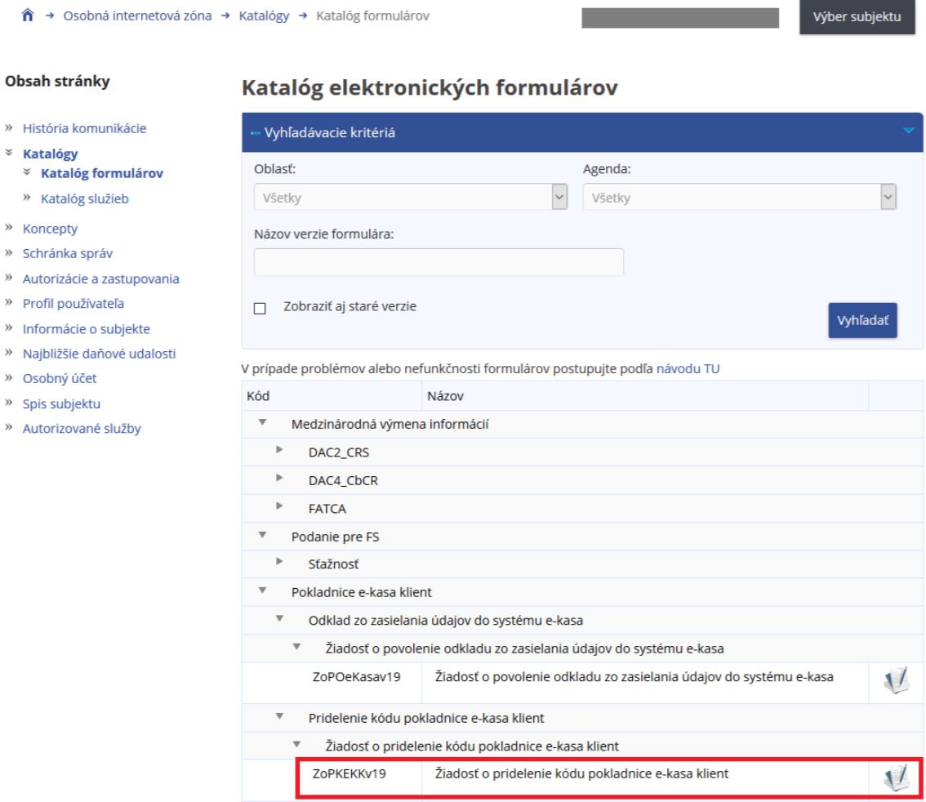This screenshot has height=802, width=926.
Task: Click the home icon in breadcrumb
Action: [13, 17]
